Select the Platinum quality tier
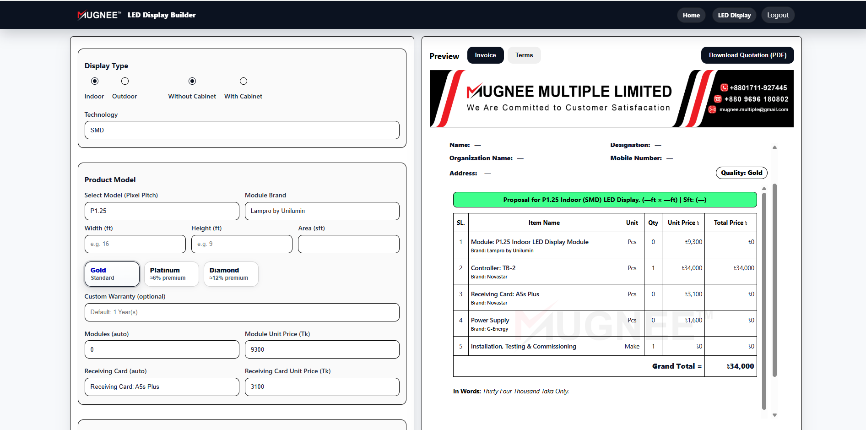This screenshot has height=430, width=866. 172,274
